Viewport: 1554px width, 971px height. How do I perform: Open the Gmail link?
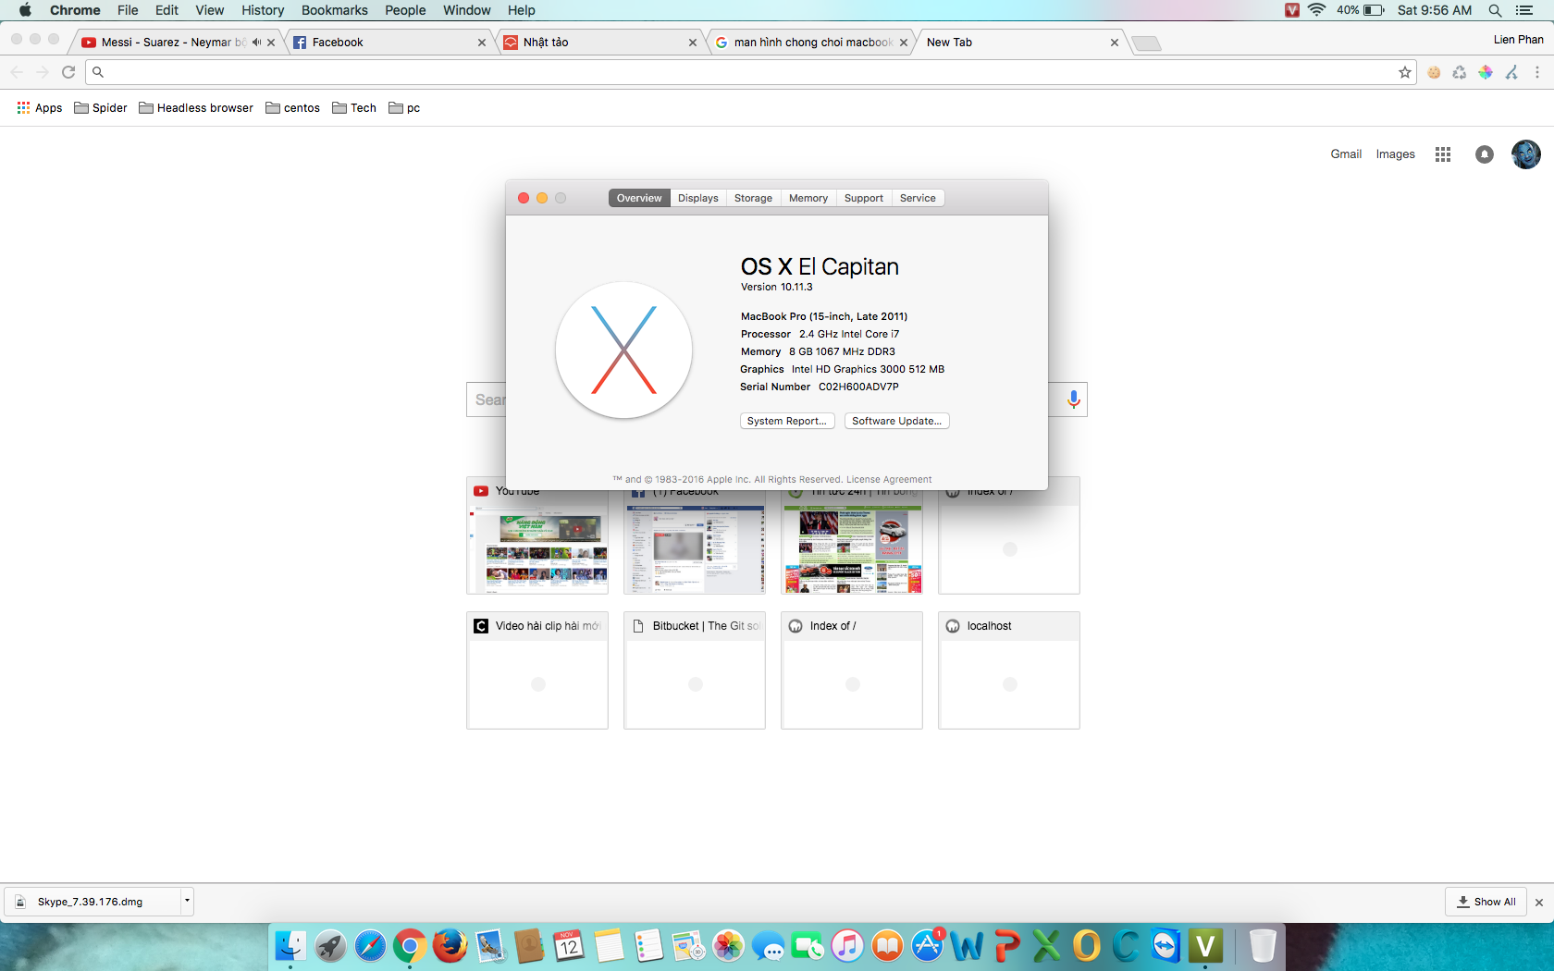1346,154
